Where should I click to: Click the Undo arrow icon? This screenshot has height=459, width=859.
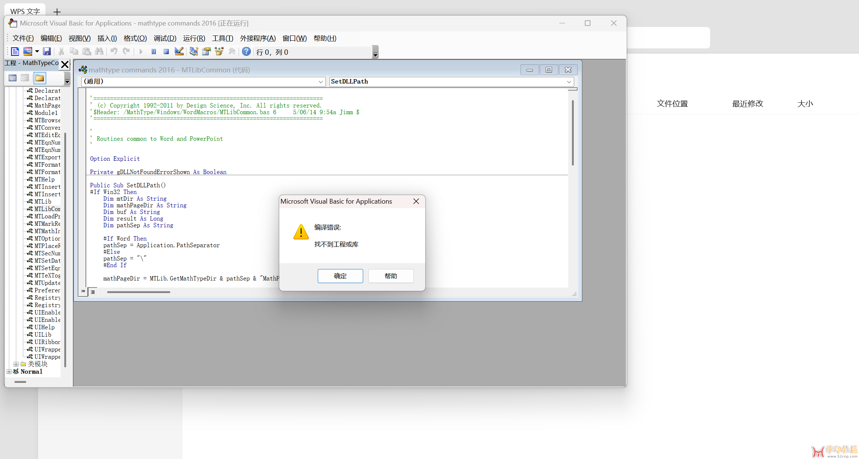(114, 52)
